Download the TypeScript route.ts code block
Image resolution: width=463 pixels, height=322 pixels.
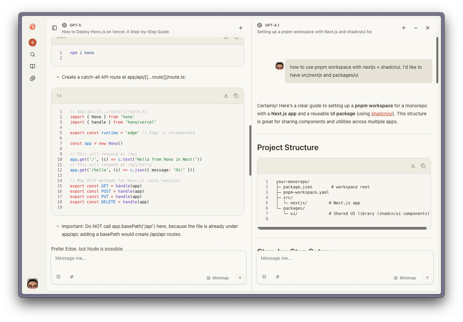[226, 96]
